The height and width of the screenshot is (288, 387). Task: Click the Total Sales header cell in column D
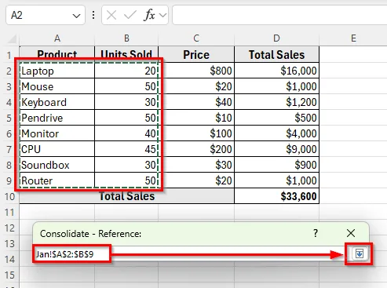click(x=276, y=54)
